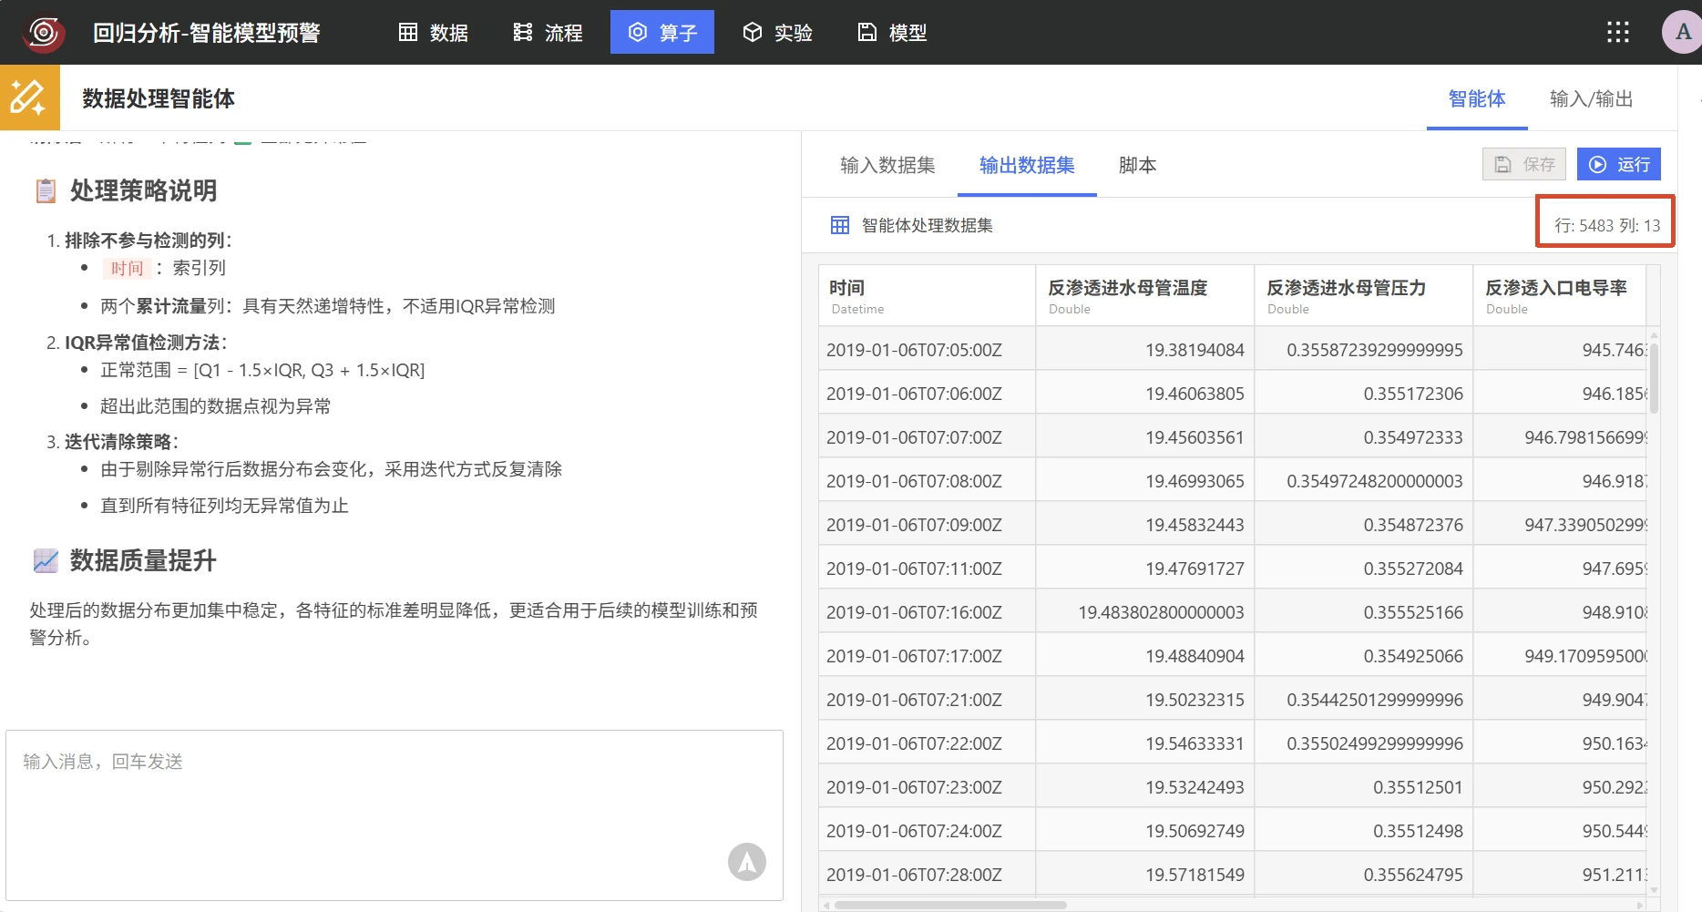This screenshot has height=912, width=1702.
Task: Click the 反渗透入口电导率 column header
Action: click(x=1560, y=296)
